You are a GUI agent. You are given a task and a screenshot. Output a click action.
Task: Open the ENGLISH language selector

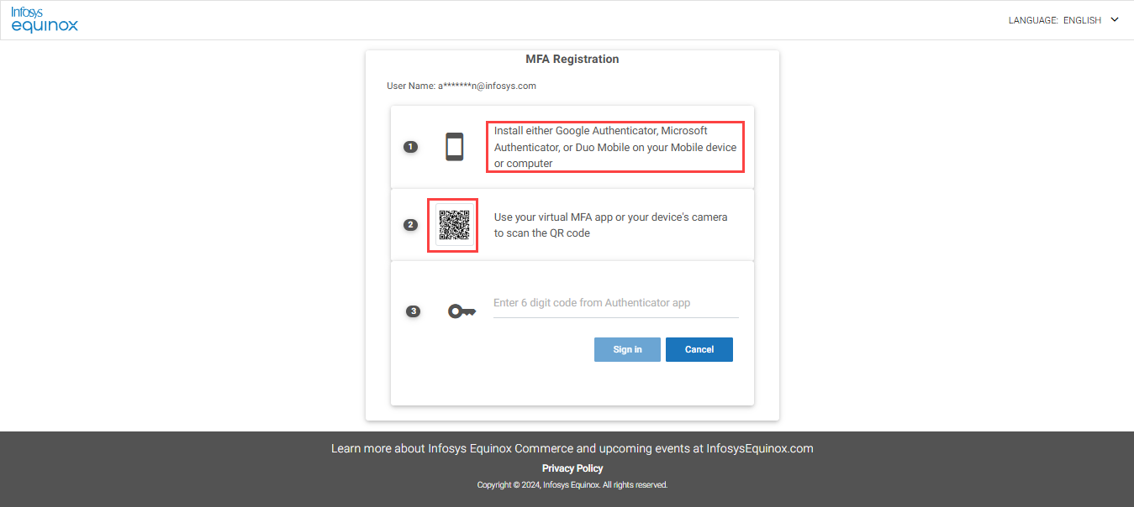click(1082, 20)
